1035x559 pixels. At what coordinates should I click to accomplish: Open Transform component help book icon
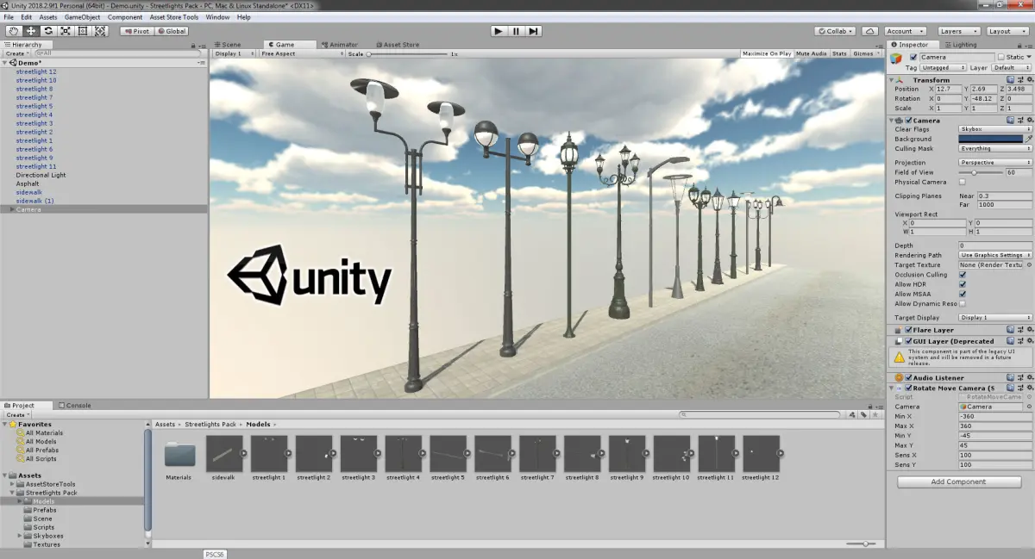click(1011, 79)
